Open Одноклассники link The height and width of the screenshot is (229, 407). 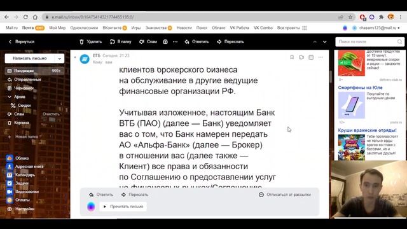click(84, 28)
